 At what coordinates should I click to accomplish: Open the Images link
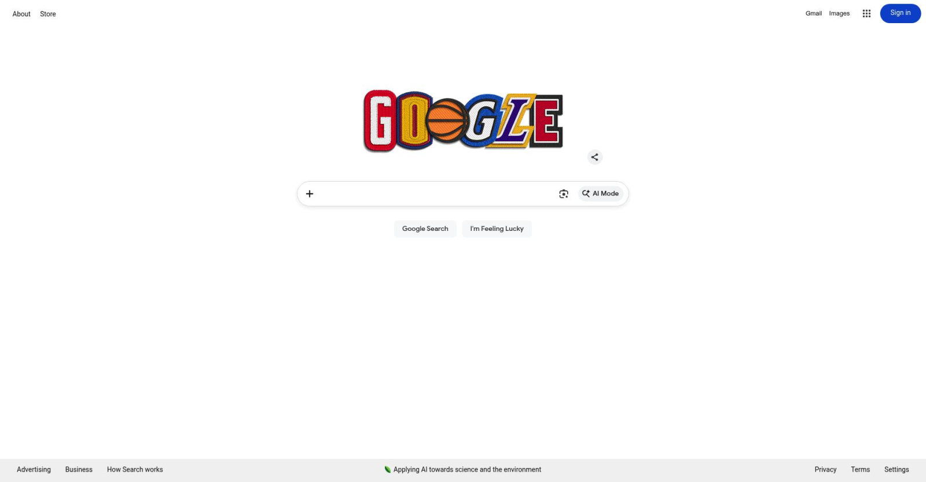pos(839,13)
